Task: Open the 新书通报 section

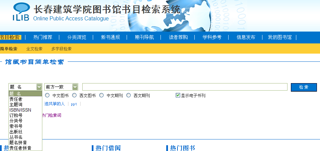Action: click(x=110, y=37)
